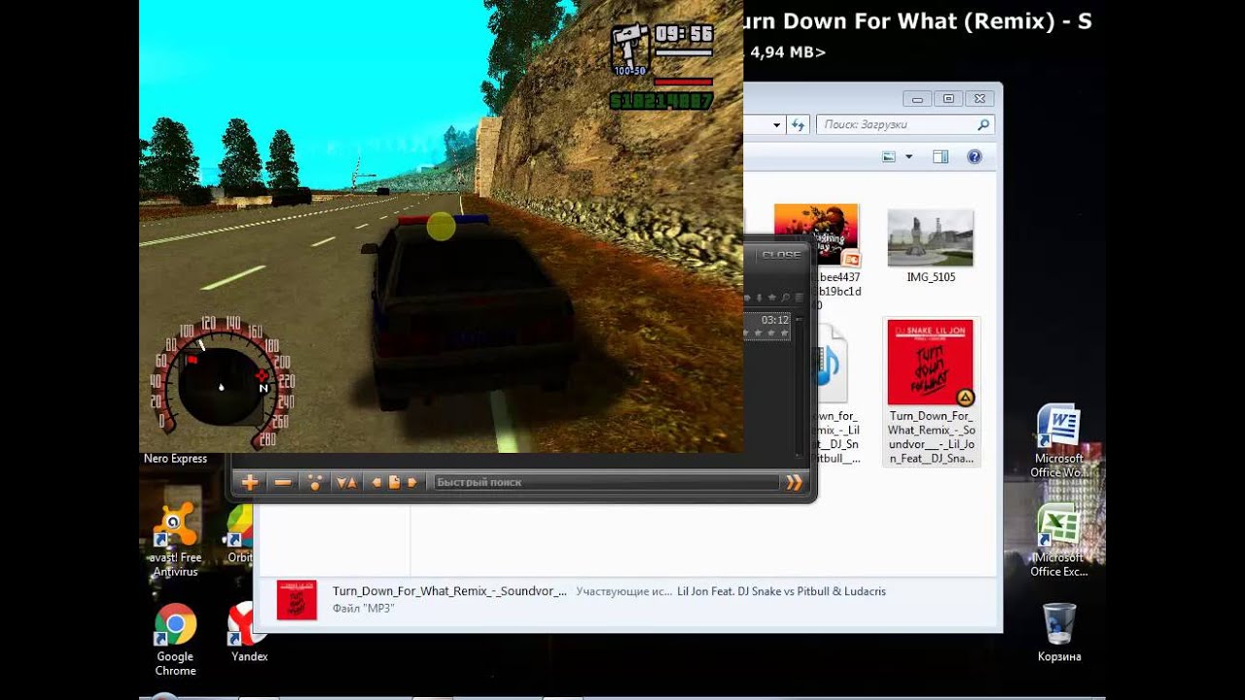Viewport: 1245px width, 700px height.
Task: Maximize the Explorer Загрузки window
Action: coord(948,98)
